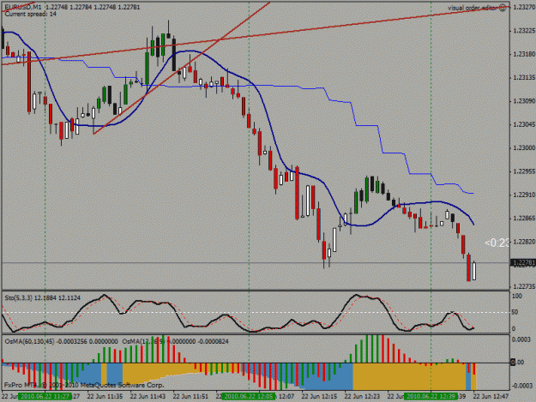Click the 1.23180 price scale value
Screen dimensions: 536x402
524,54
